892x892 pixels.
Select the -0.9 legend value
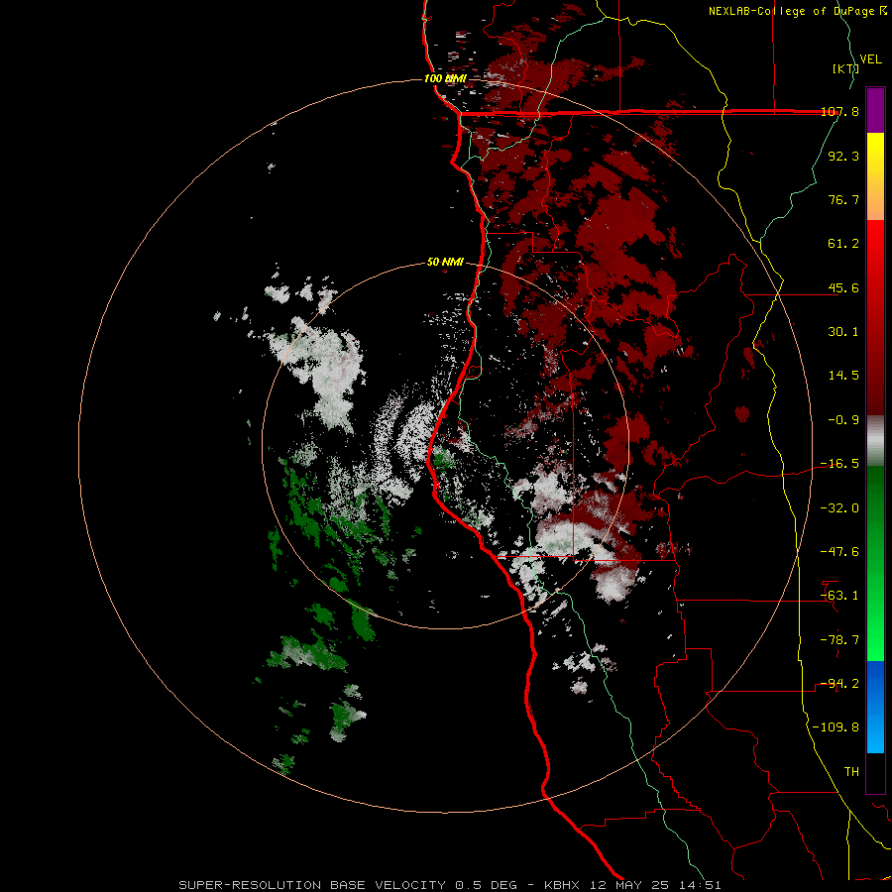tap(843, 420)
